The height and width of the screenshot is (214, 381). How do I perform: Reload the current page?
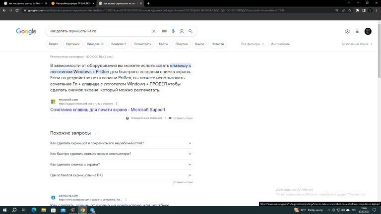click(x=17, y=10)
